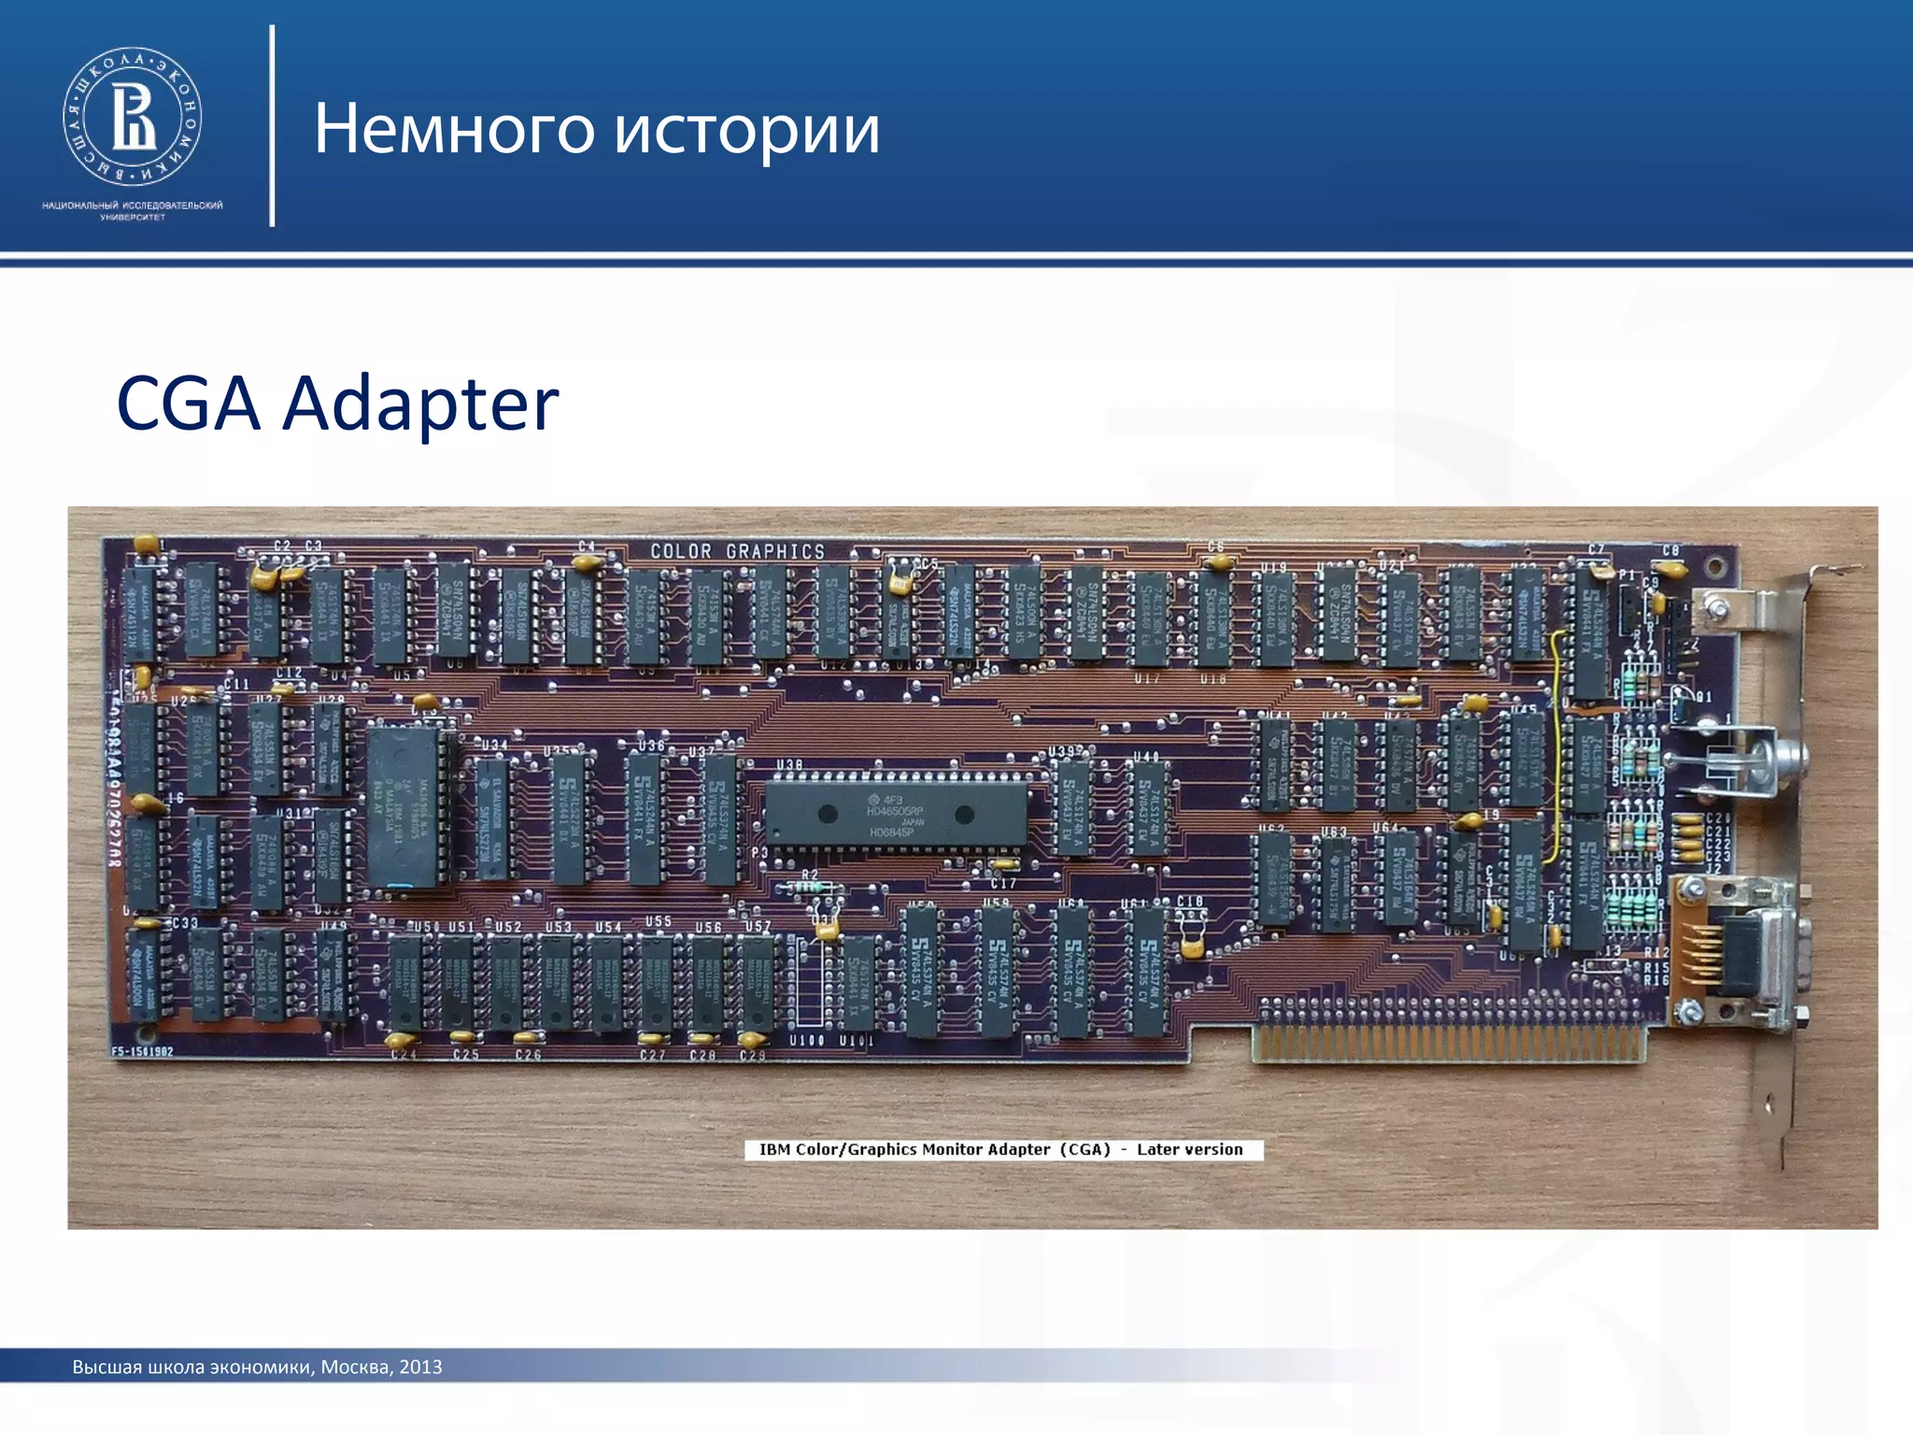Image resolution: width=1913 pixels, height=1435 pixels.
Task: Open the CGA adapter card photo
Action: coord(972,867)
